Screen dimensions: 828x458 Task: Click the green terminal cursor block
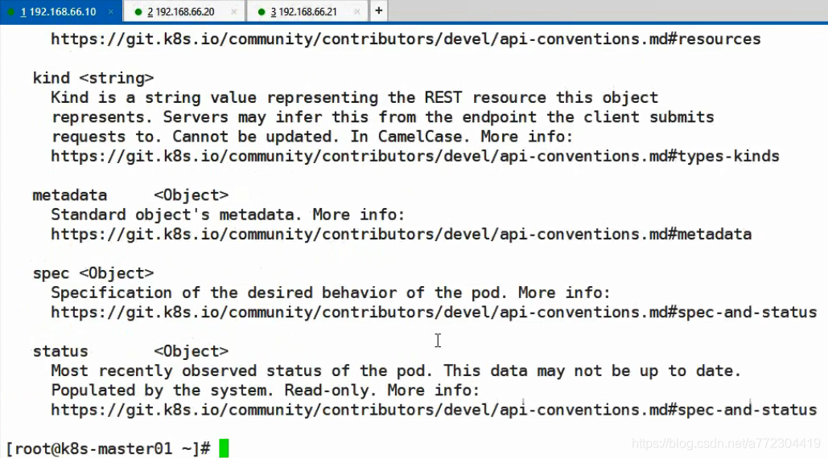coord(224,448)
